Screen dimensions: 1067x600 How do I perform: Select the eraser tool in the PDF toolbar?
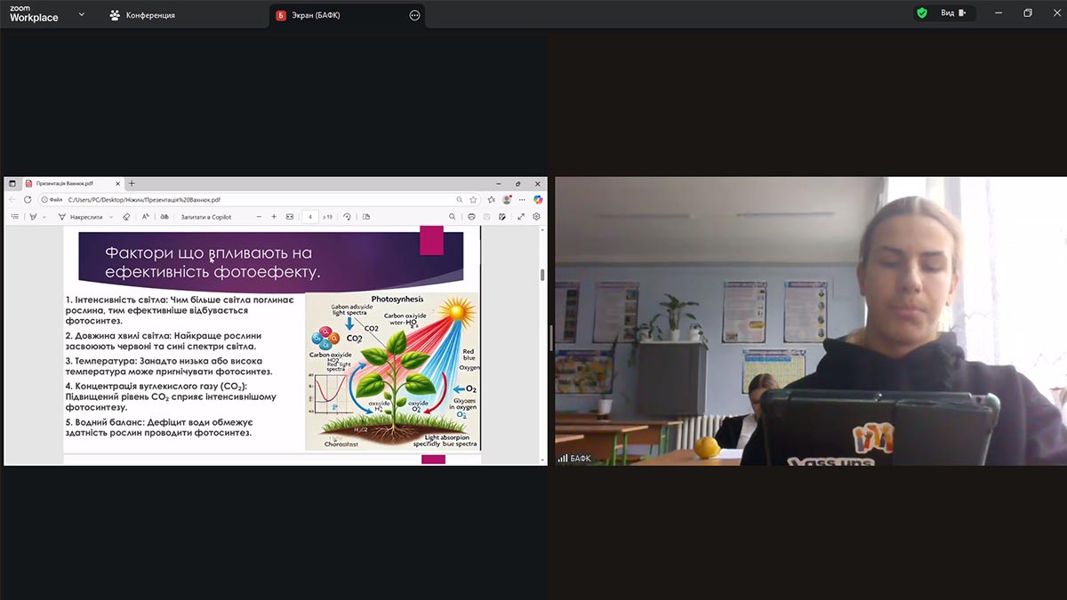[126, 217]
